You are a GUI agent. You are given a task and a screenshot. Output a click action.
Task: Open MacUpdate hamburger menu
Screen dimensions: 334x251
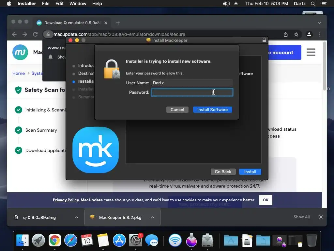[311, 52]
